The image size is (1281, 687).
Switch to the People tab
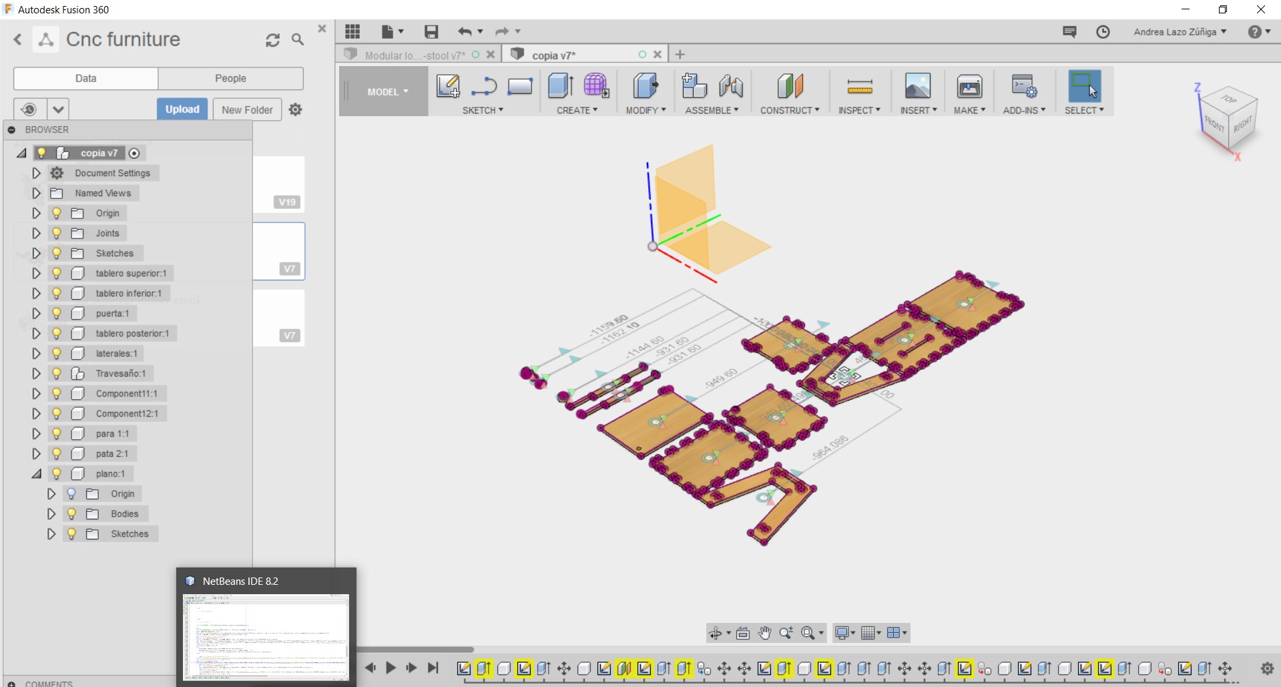tap(230, 78)
